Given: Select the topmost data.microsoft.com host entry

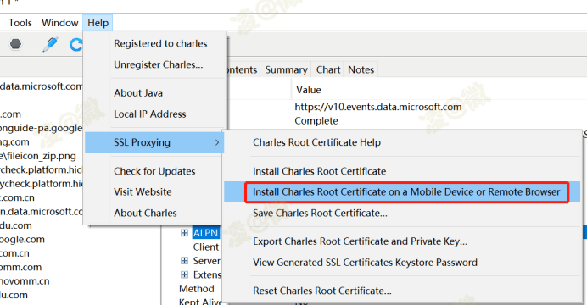Looking at the screenshot, I should tap(42, 86).
